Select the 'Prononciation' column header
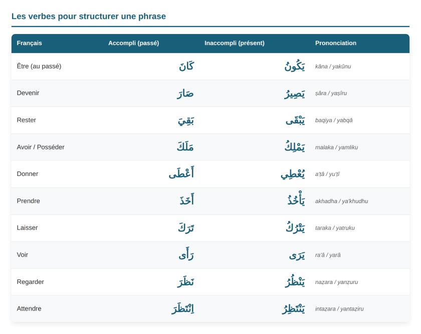421x334 pixels. click(336, 43)
